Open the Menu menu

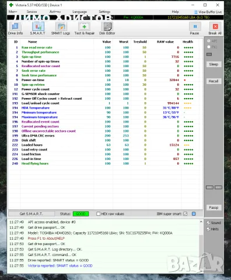pyautogui.click(x=13, y=12)
